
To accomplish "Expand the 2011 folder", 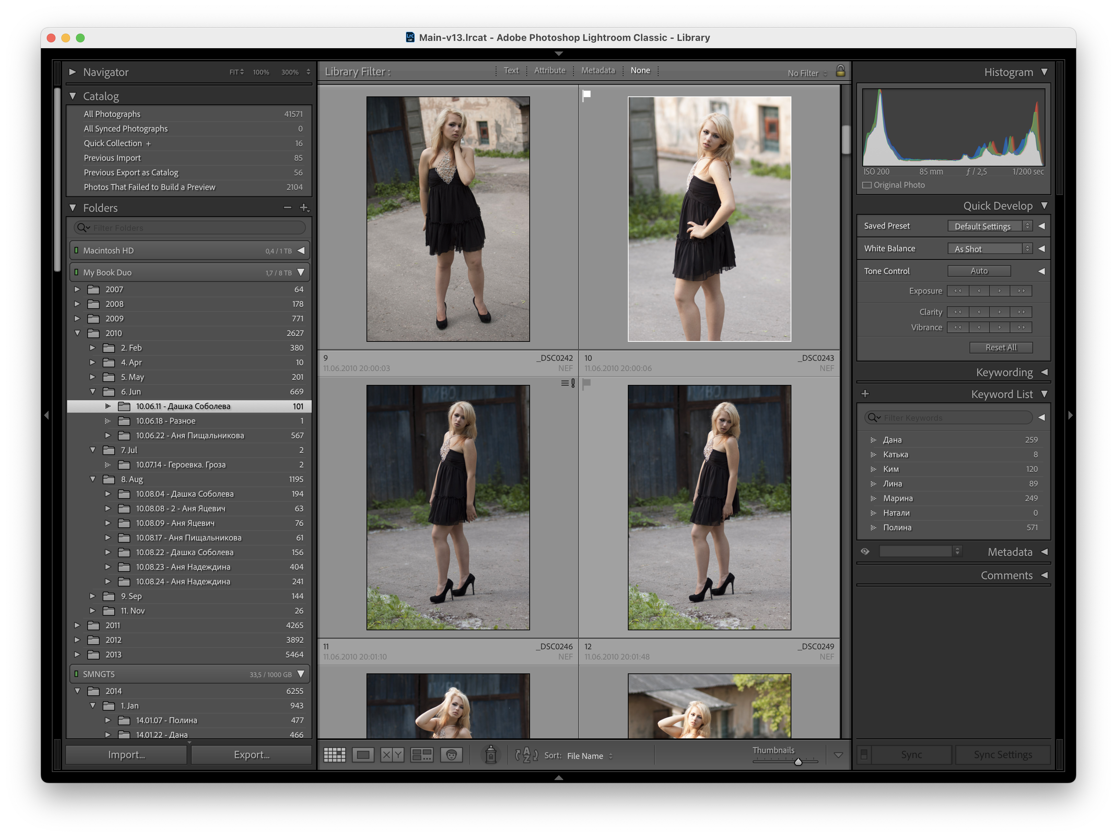I will pos(77,625).
